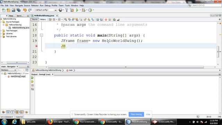Toggle first Navigator filter icon at bottom
This screenshot has height=125, width=222.
[3, 112]
